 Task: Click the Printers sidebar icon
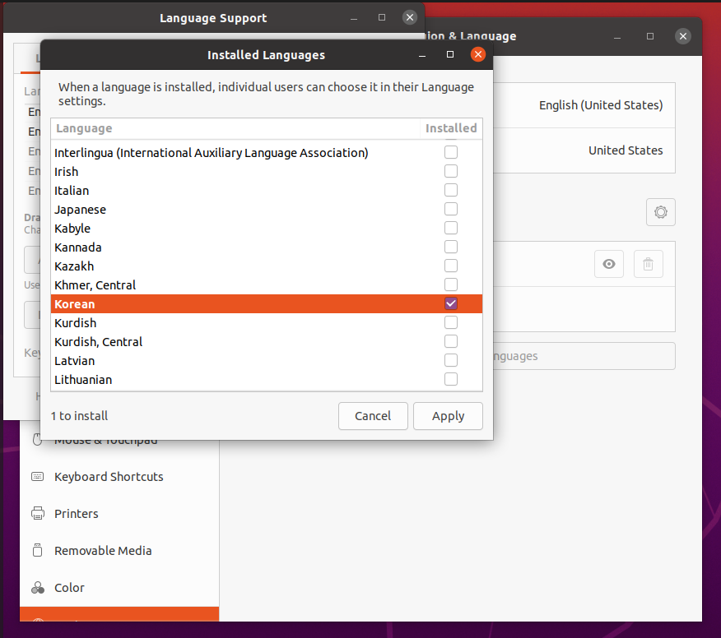coord(38,513)
